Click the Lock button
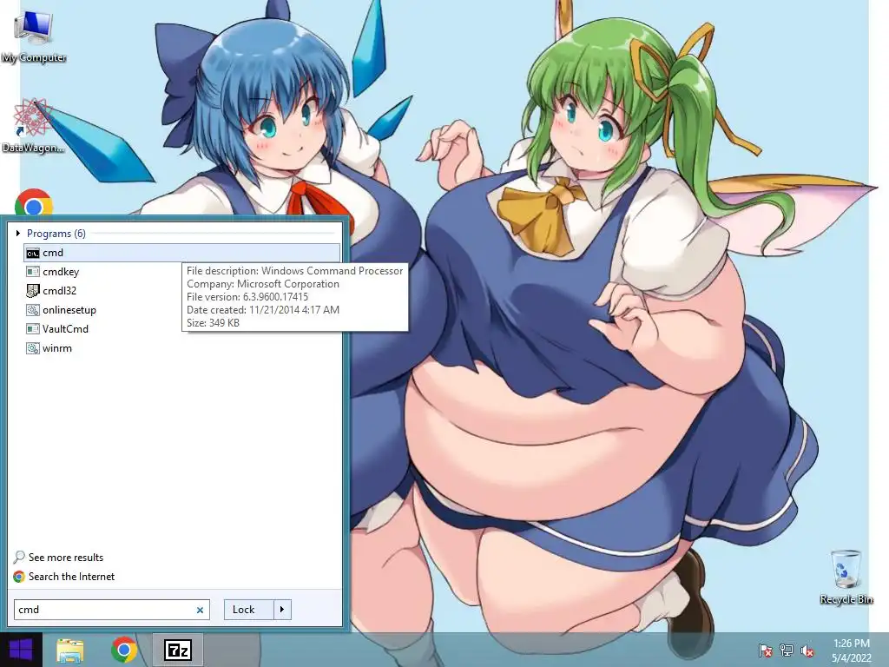This screenshot has height=667, width=889. tap(249, 610)
